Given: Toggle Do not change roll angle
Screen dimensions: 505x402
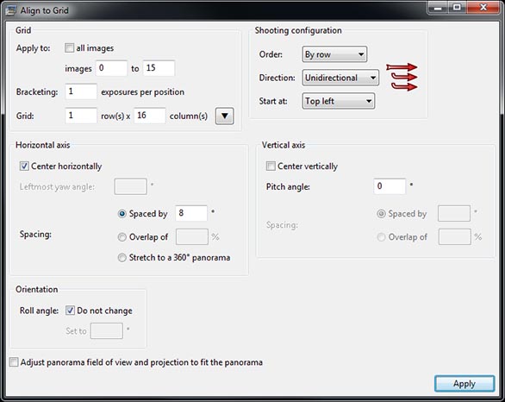Looking at the screenshot, I should click(70, 310).
